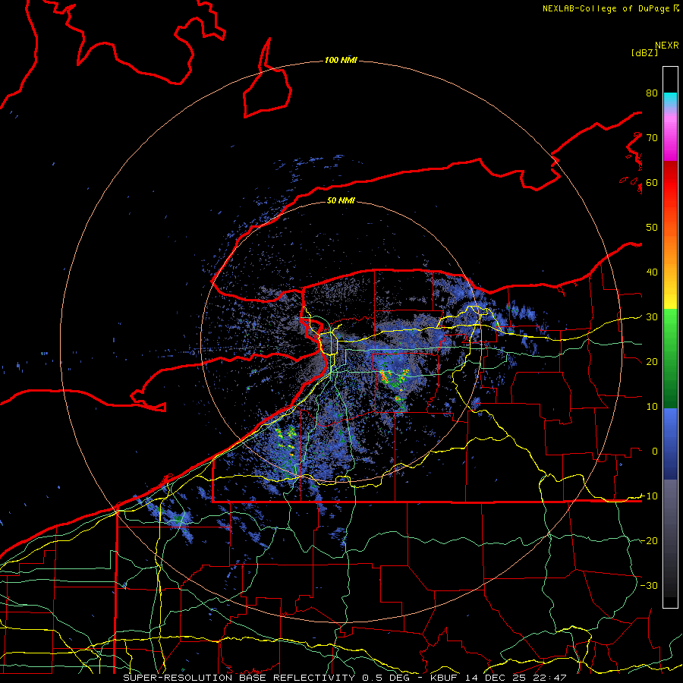The width and height of the screenshot is (683, 683).
Task: Click the 50 NMI range ring label
Action: pos(341,200)
